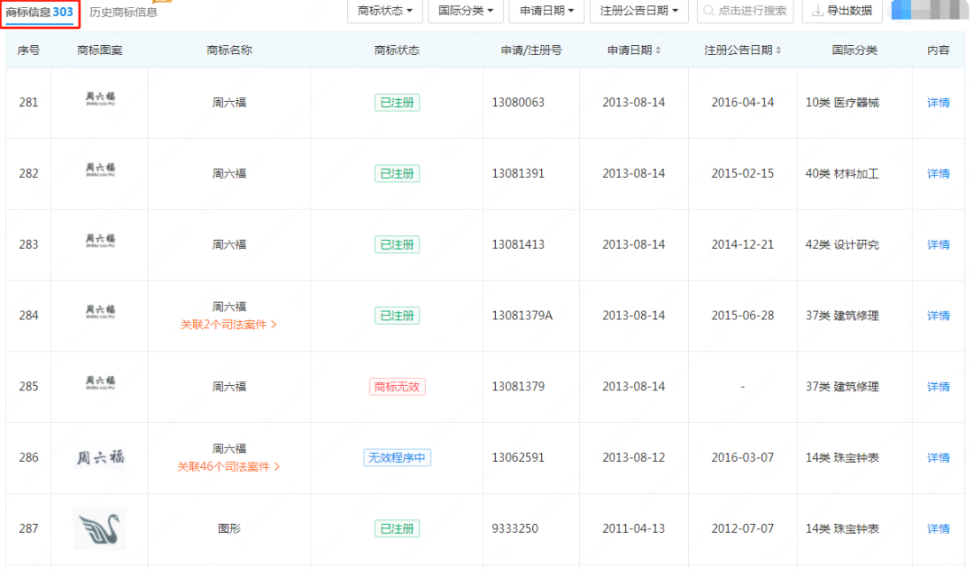Select registration number 13081413
This screenshot has height=569, width=974.
(518, 244)
